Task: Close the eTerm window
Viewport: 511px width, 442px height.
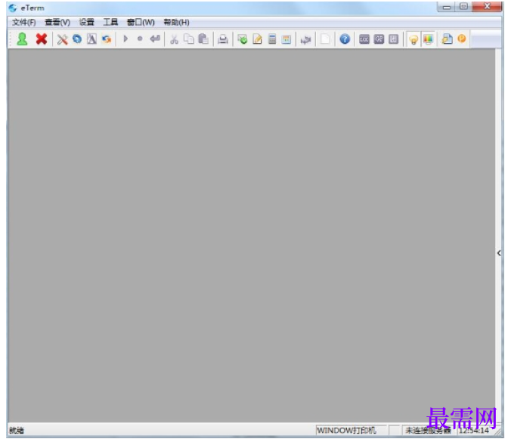Action: pyautogui.click(x=488, y=7)
